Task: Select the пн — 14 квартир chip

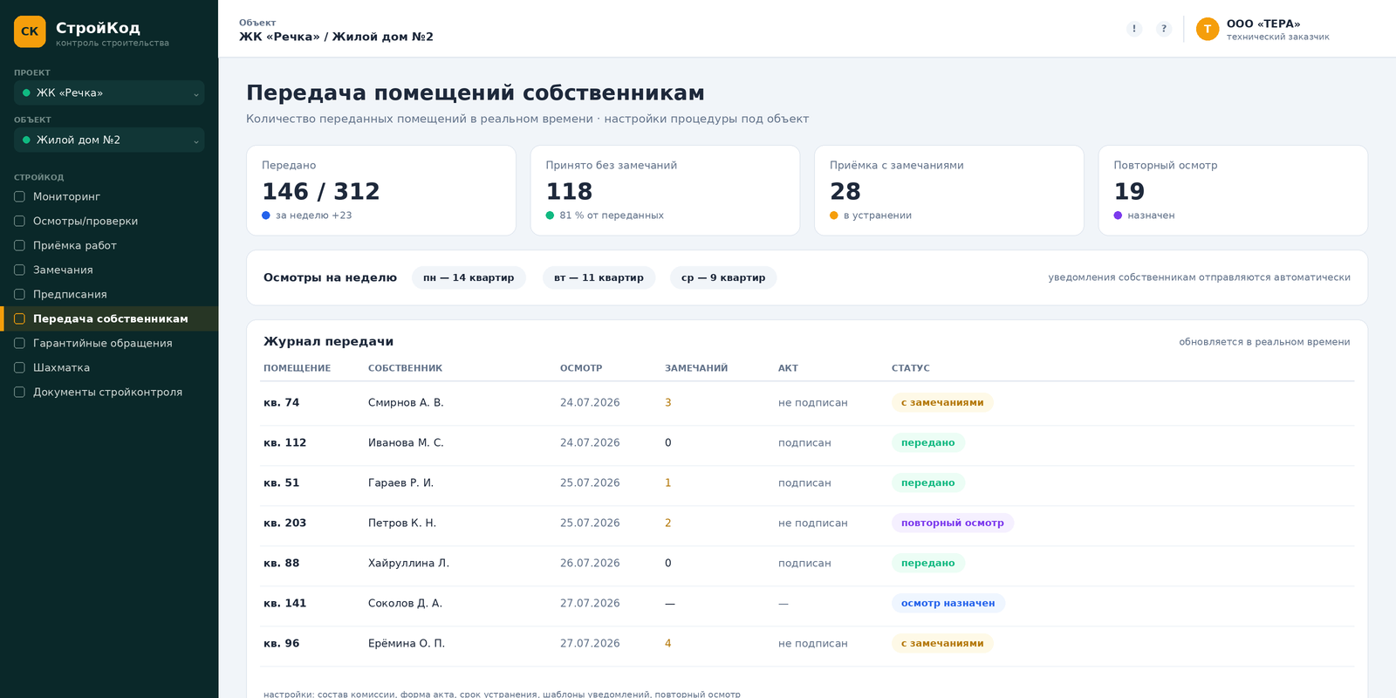Action: tap(469, 277)
